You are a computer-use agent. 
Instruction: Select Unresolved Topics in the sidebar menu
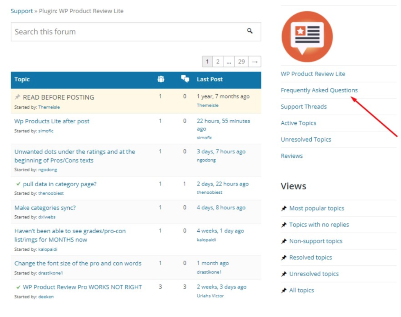coord(306,140)
